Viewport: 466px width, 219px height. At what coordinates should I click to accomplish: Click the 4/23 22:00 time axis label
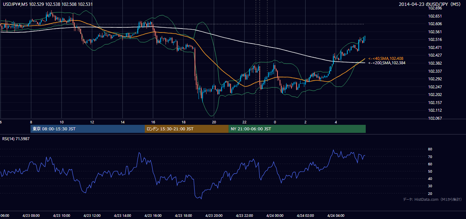(244, 215)
